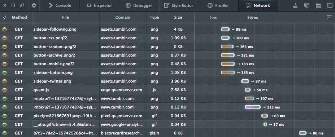335x137 pixels.
Task: Switch to the Profiler tab
Action: click(x=218, y=5)
